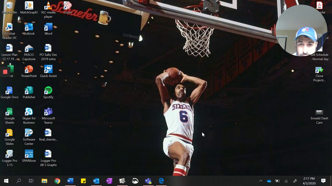Open the Windows Start menu

[x=6, y=181]
